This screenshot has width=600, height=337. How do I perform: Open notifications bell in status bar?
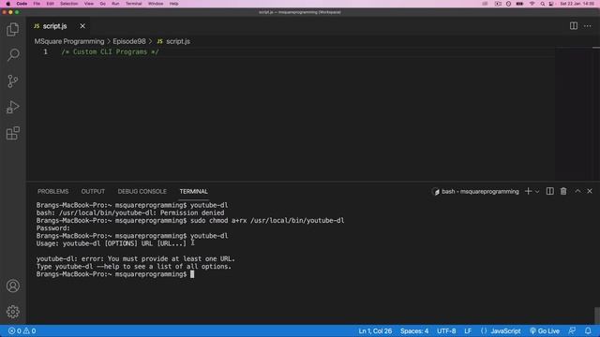588,330
